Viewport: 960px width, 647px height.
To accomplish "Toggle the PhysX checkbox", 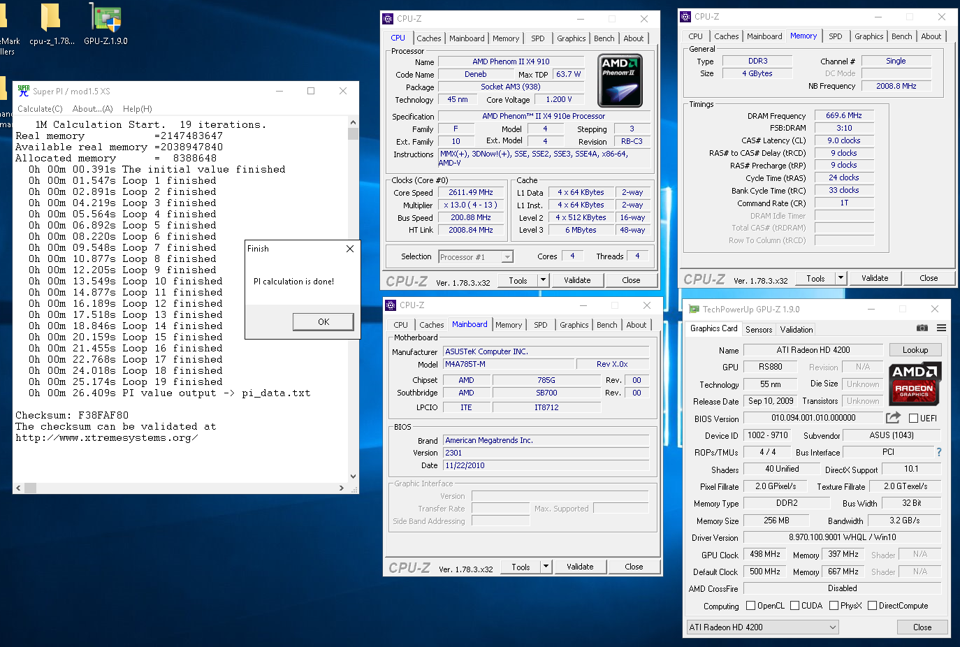I will tap(834, 606).
